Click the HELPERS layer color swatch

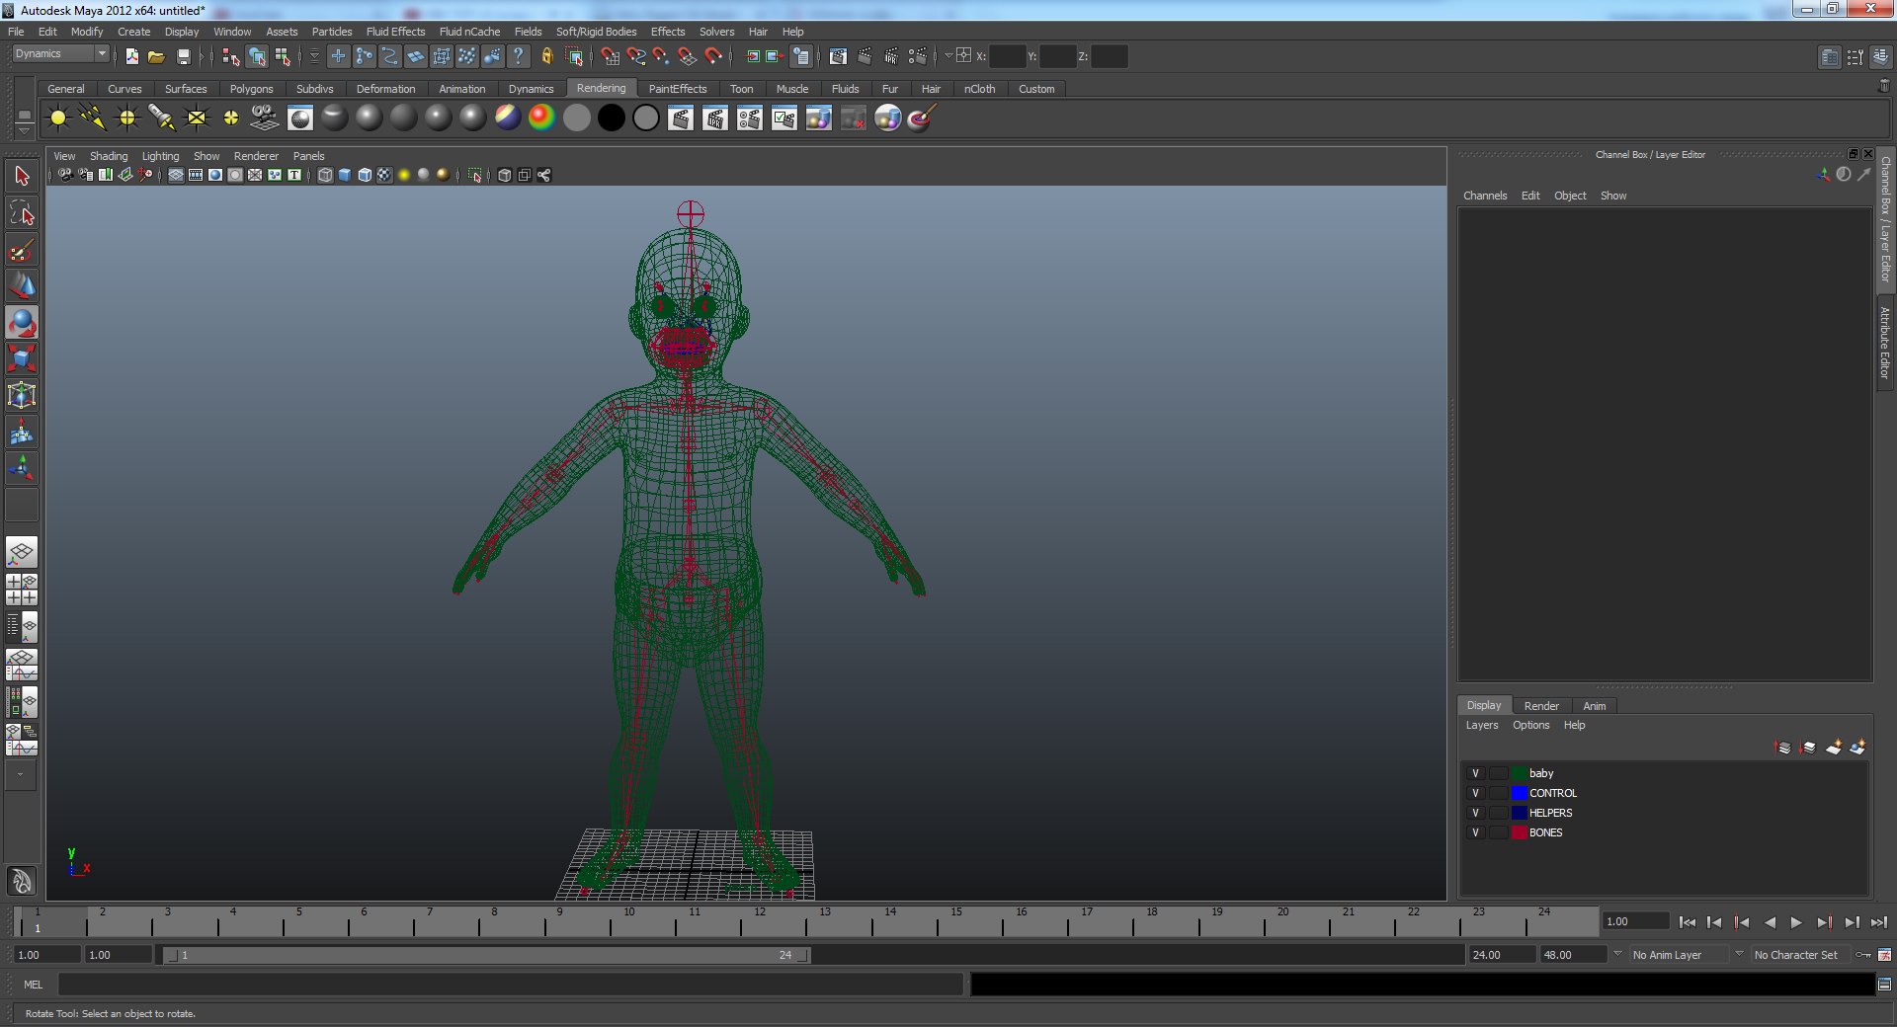tap(1519, 813)
